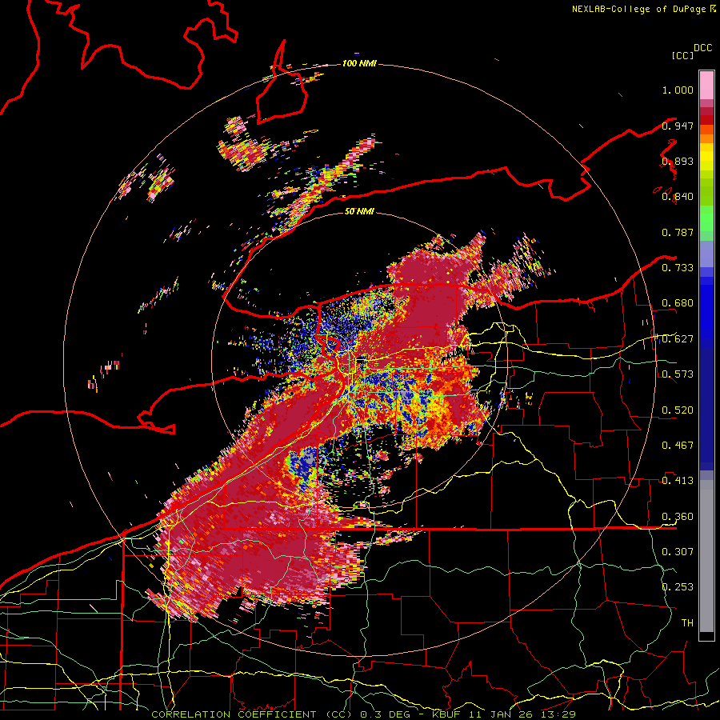Click the 0.520 scale value

pos(678,410)
